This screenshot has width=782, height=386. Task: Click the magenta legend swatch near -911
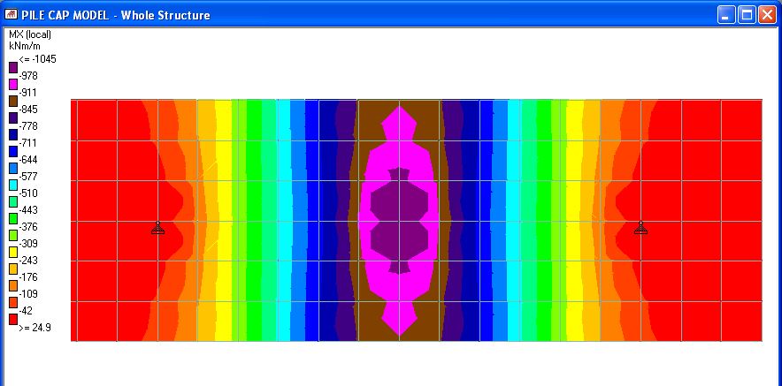(13, 84)
